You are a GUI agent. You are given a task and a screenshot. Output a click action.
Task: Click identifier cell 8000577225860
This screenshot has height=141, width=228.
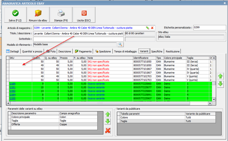click(x=144, y=84)
